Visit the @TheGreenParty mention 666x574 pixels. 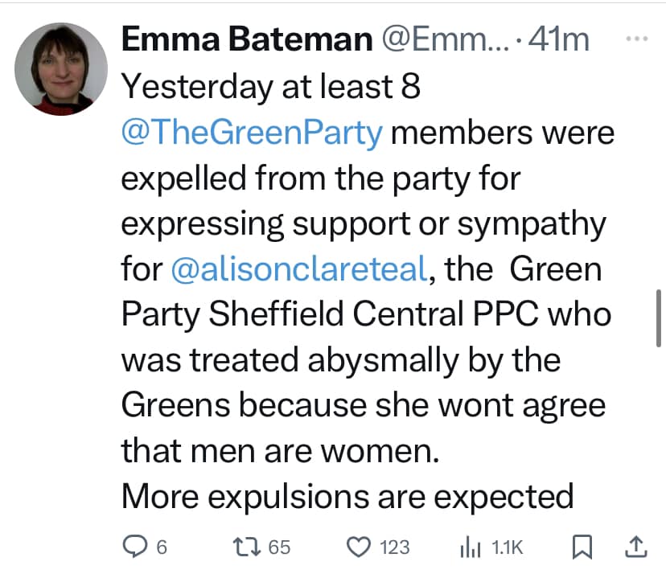[x=251, y=133]
